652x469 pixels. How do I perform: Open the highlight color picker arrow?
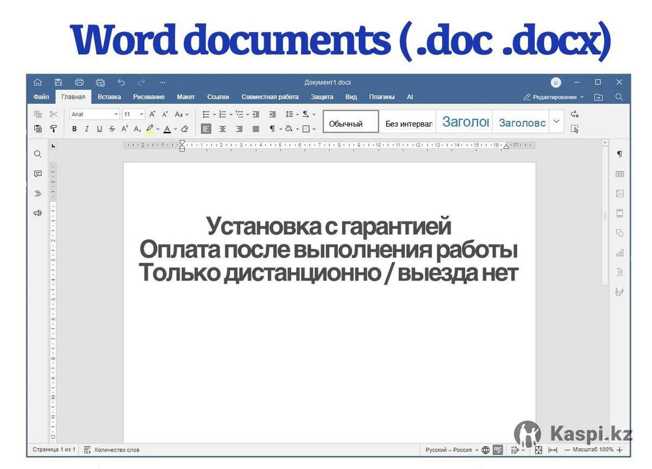click(158, 129)
